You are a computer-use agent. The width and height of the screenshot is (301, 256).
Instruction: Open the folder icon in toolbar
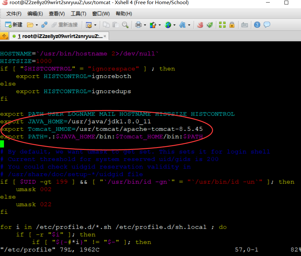click(30, 25)
